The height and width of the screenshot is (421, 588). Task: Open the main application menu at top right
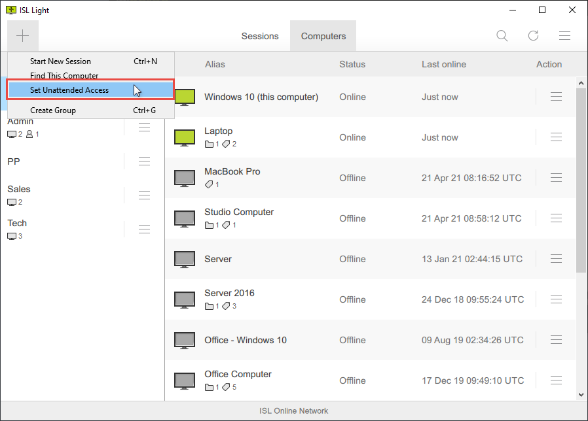tap(564, 35)
